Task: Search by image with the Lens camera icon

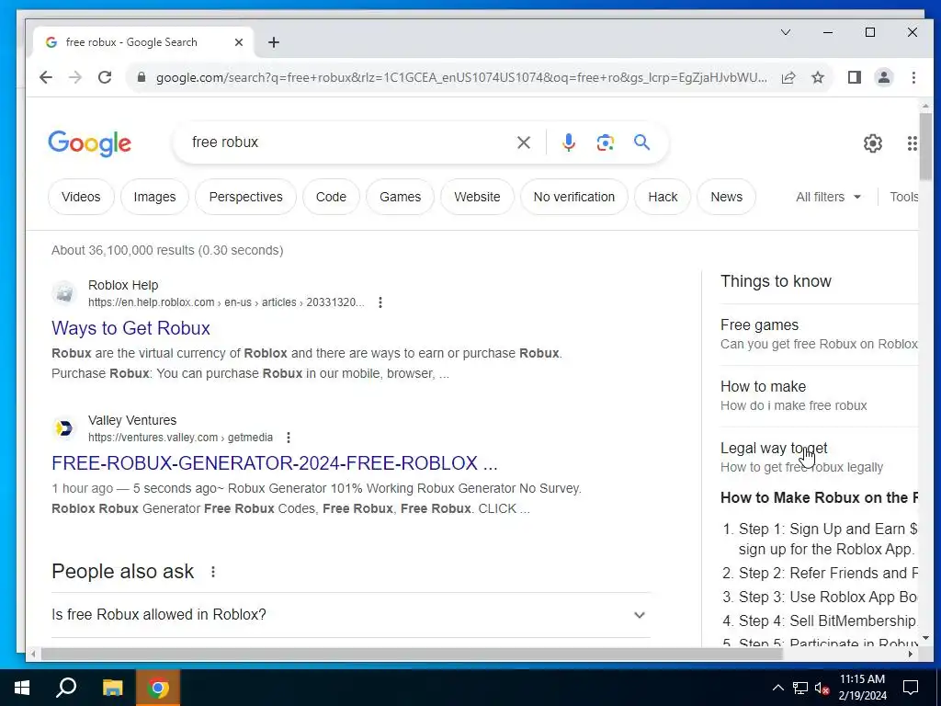Action: 605,142
